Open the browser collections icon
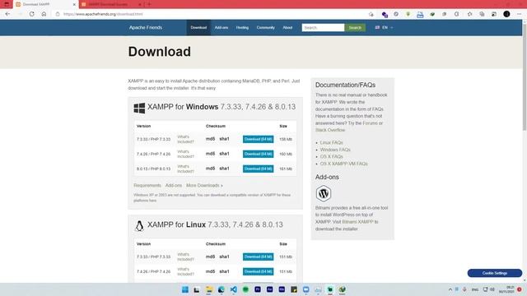This screenshot has width=527, height=296. [x=482, y=14]
